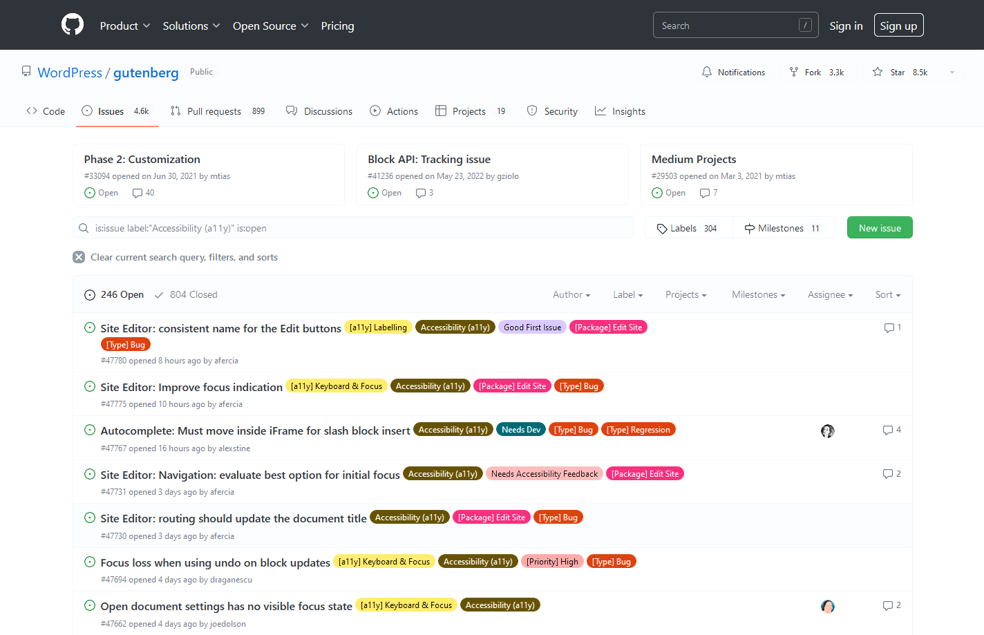Screen dimensions: 984x635
Task: Click the Fork icon
Action: 794,72
